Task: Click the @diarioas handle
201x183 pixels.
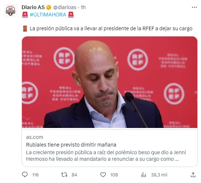Action: point(65,7)
